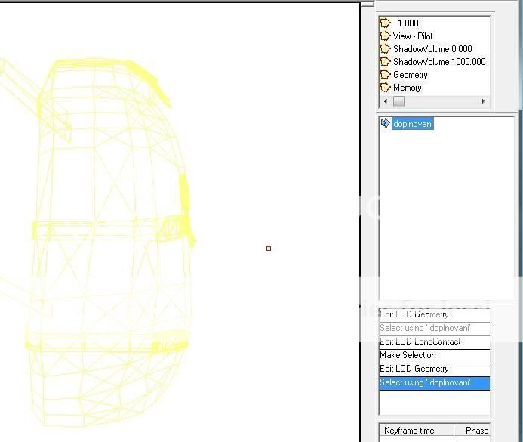
Task: Click the top Edit LOD Geometry entry
Action: [414, 314]
